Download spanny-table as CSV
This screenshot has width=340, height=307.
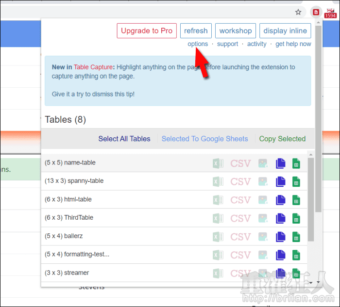(x=240, y=182)
